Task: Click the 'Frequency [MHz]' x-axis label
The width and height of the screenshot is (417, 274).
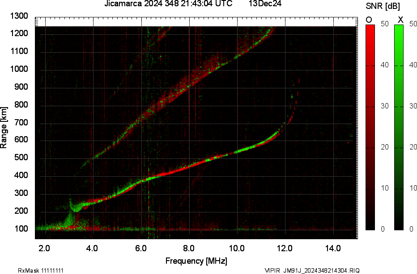Action: (x=196, y=261)
